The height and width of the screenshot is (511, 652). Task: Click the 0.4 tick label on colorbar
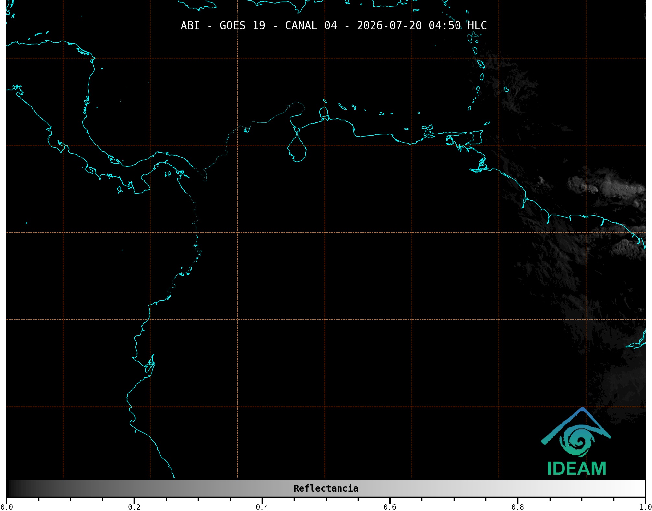pos(262,507)
